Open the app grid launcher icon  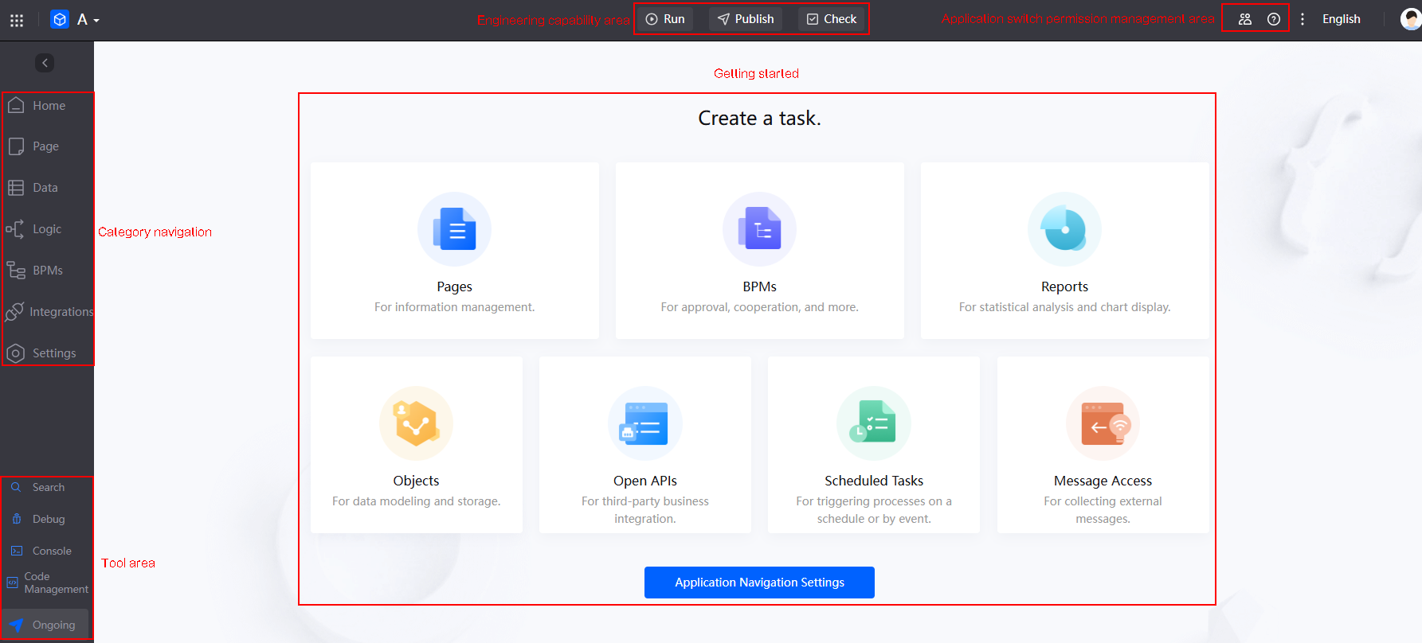point(16,20)
